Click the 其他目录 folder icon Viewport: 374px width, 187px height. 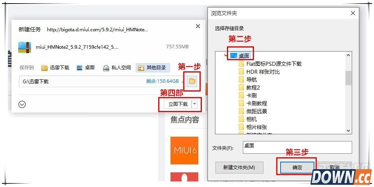(x=141, y=68)
